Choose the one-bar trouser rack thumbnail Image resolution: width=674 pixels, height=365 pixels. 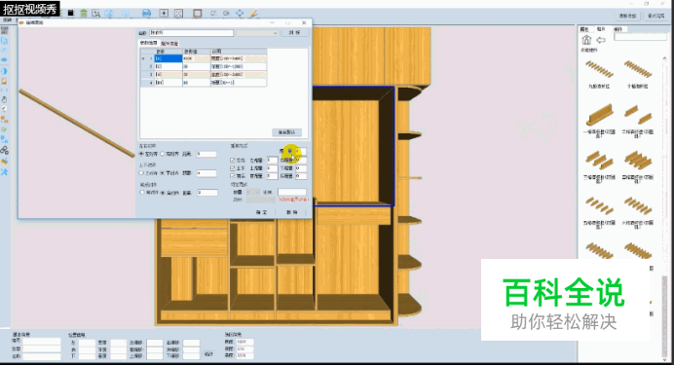599,115
